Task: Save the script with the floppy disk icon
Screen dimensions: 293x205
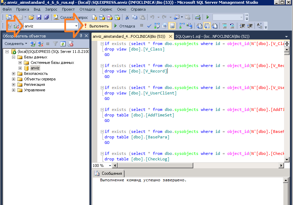Action: (x=39, y=18)
